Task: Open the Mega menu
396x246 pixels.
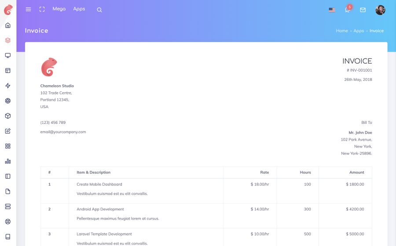Action: point(59,9)
